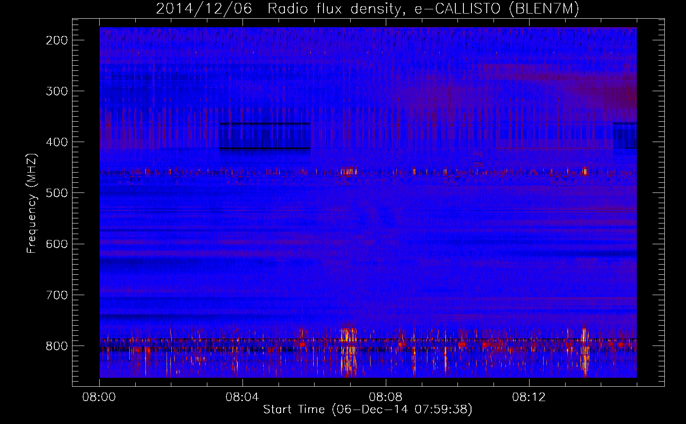Viewport: 686px width, 424px height.
Task: Click the 08:08 time tick label
Action: (386, 397)
